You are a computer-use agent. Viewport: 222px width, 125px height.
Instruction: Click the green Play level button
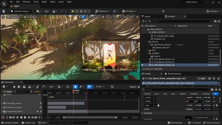(73, 11)
